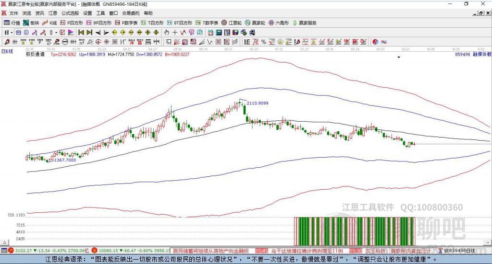Select the red target circle tool

(98, 42)
